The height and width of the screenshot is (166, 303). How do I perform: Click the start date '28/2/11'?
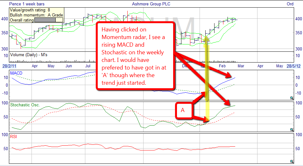pyautogui.click(x=9, y=66)
